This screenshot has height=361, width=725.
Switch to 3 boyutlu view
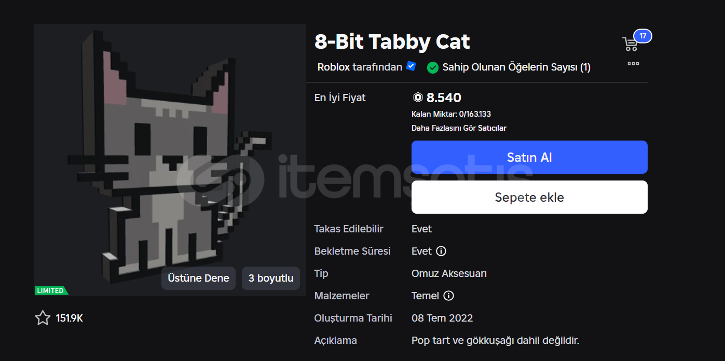(271, 278)
